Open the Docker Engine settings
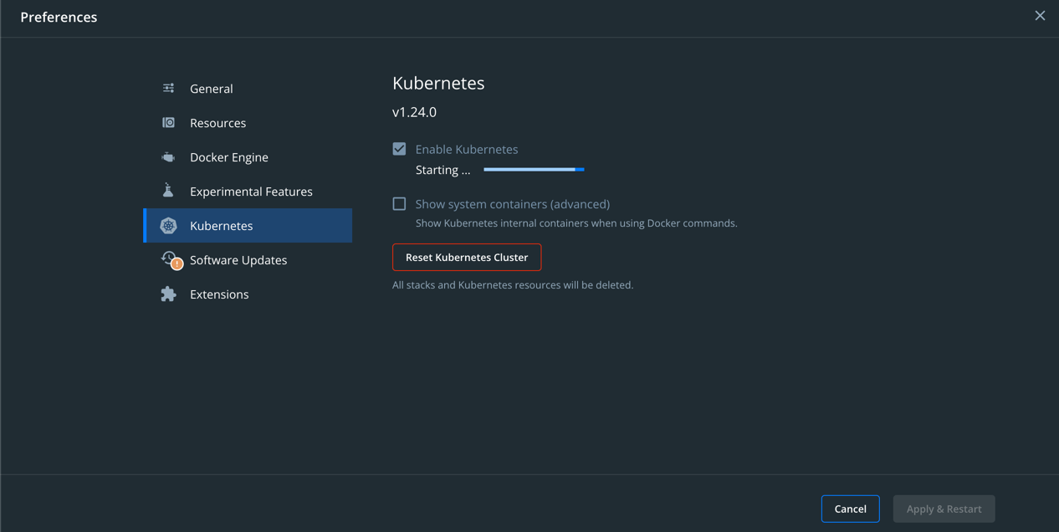 point(248,156)
